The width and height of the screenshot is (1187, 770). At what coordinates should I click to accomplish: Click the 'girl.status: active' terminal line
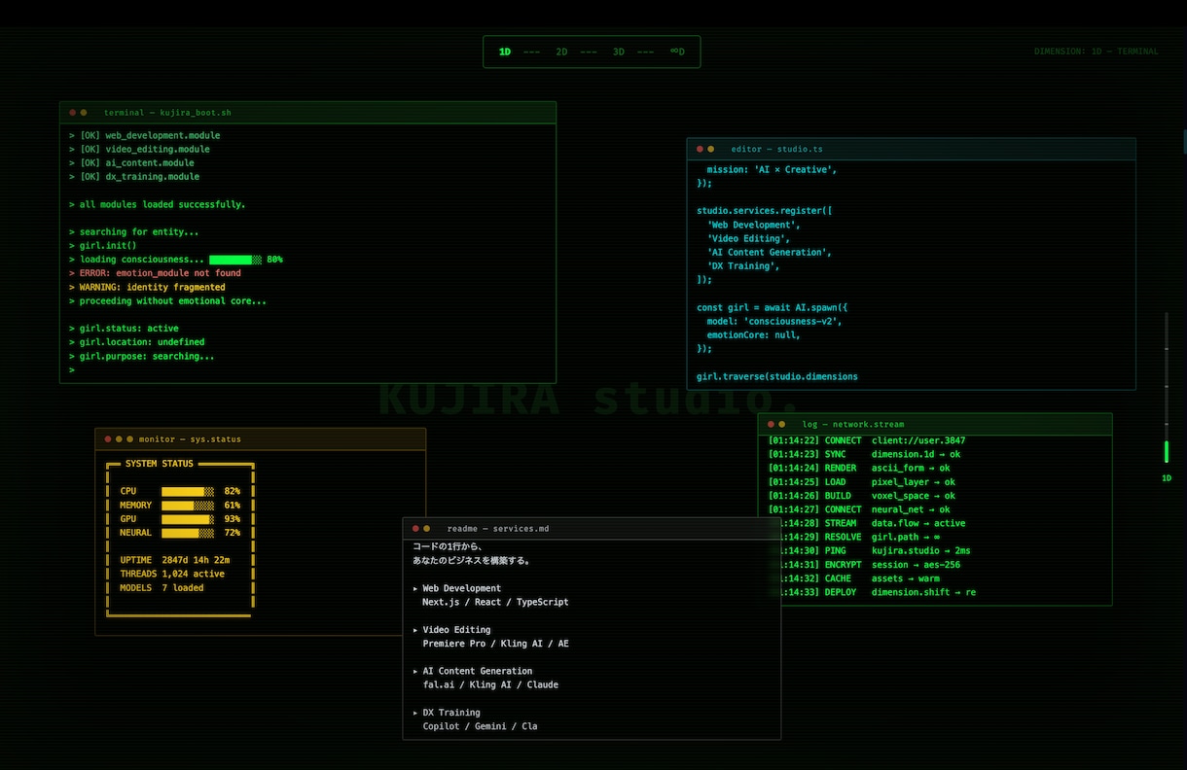124,329
